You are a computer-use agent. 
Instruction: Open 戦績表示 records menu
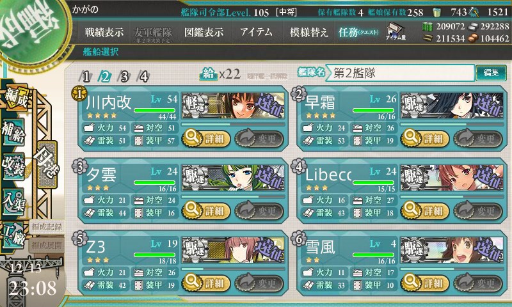click(104, 32)
